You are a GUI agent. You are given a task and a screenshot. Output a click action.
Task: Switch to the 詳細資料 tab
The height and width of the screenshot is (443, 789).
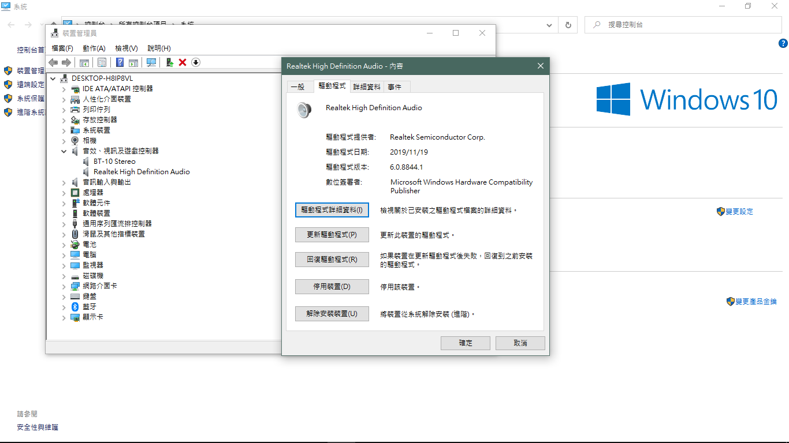point(367,87)
